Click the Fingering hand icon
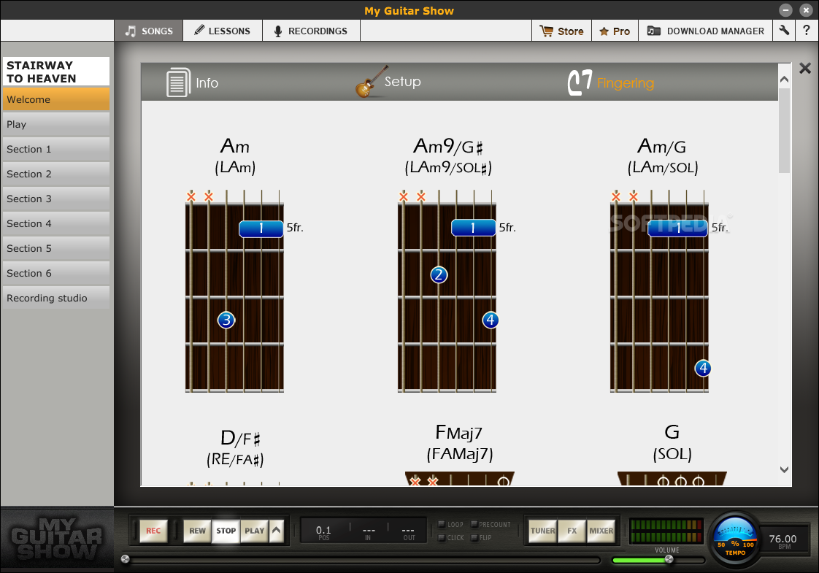Viewport: 819px width, 573px height. coord(580,82)
